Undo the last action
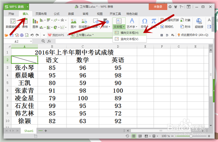Viewport: 218px width, 142px height. (x=32, y=35)
